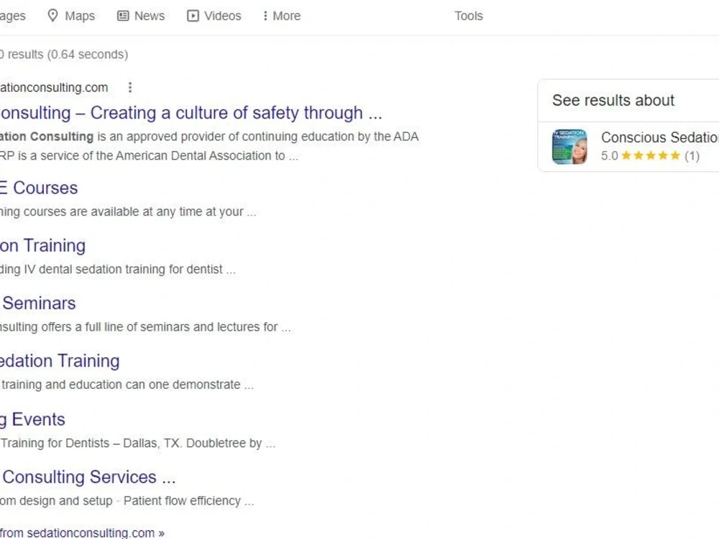This screenshot has height=539, width=719.
Task: Click more results from sedationconsulting.com link
Action: coord(82,533)
